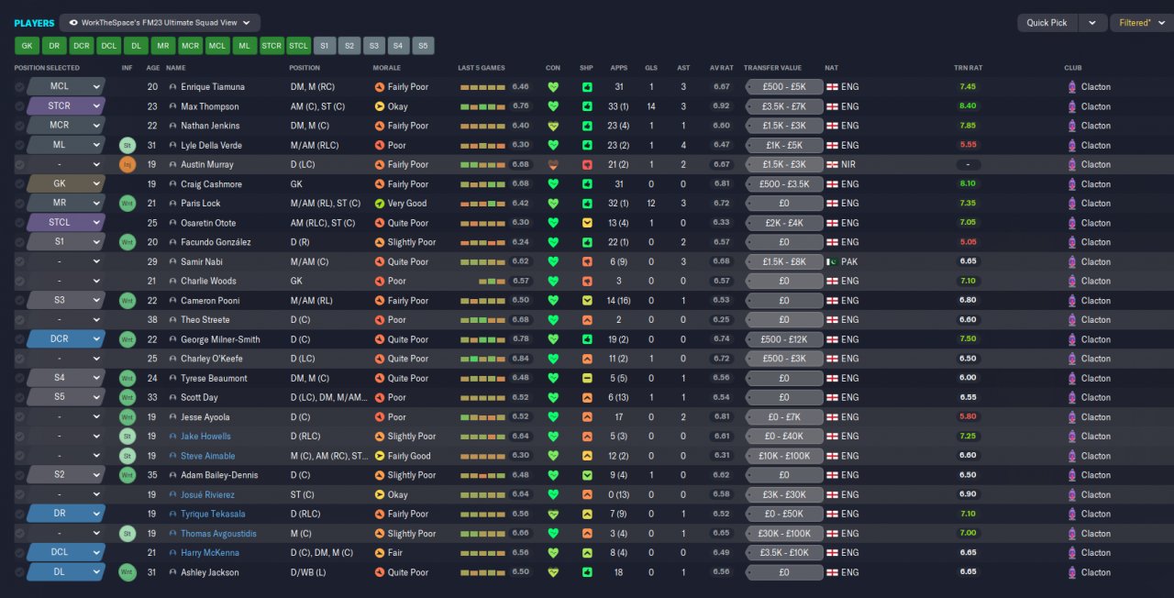Open Steve Aimable player link
Image resolution: width=1174 pixels, height=598 pixels.
(207, 456)
